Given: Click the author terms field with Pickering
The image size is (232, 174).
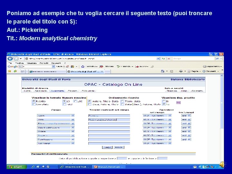Looking at the screenshot, I should tap(109, 116).
